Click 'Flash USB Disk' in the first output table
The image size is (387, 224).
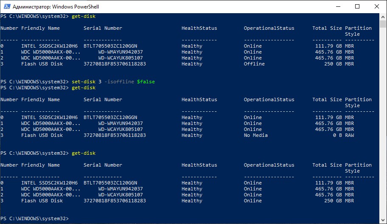click(x=42, y=64)
